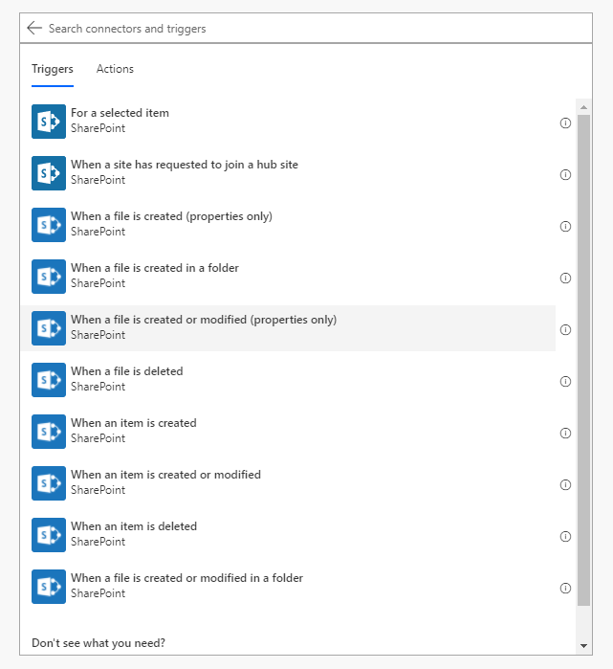
Task: Open info for 'For a selected item'
Action: [x=565, y=123]
